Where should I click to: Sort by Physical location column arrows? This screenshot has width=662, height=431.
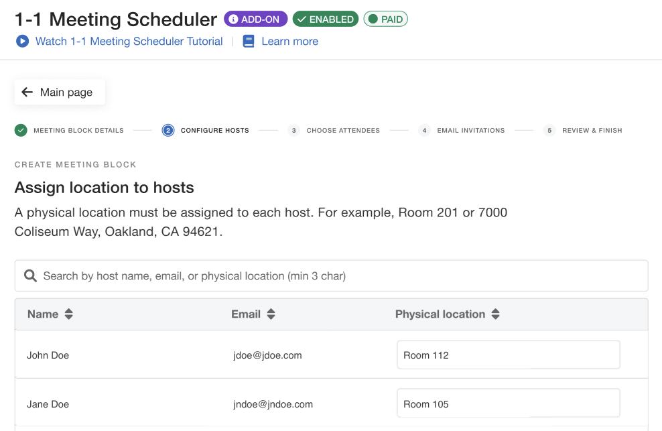pos(495,314)
